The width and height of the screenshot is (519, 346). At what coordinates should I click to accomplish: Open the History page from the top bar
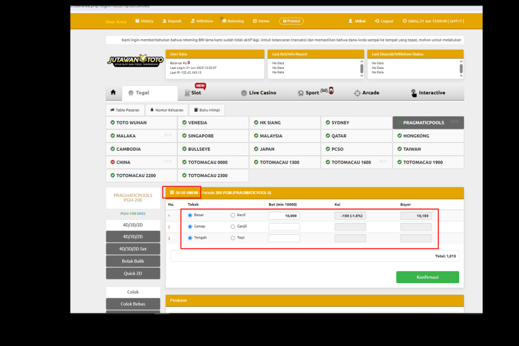coord(144,21)
